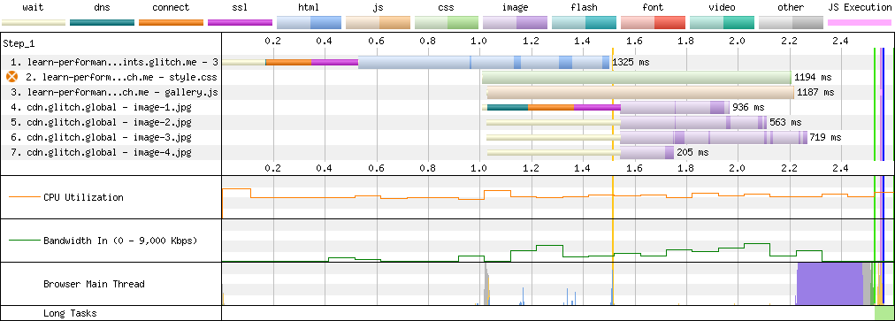The height and width of the screenshot is (321, 895).
Task: Select request 5 image-2.jpg row label
Action: coord(101,122)
